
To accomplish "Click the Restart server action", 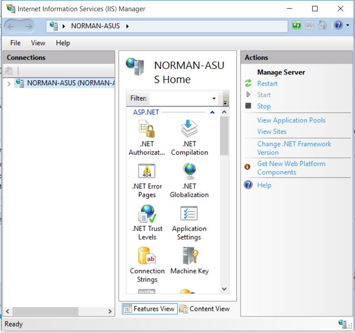I will coord(267,83).
